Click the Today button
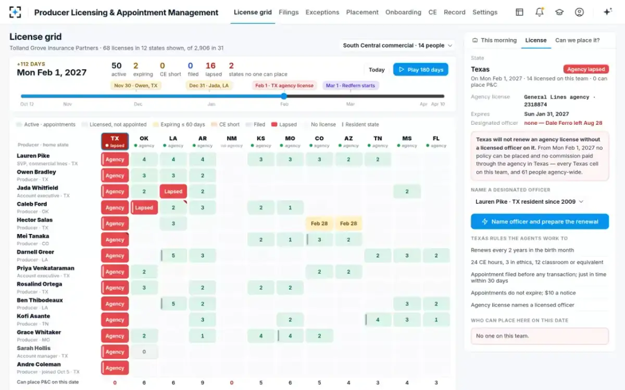This screenshot has height=390, width=625. pyautogui.click(x=377, y=70)
